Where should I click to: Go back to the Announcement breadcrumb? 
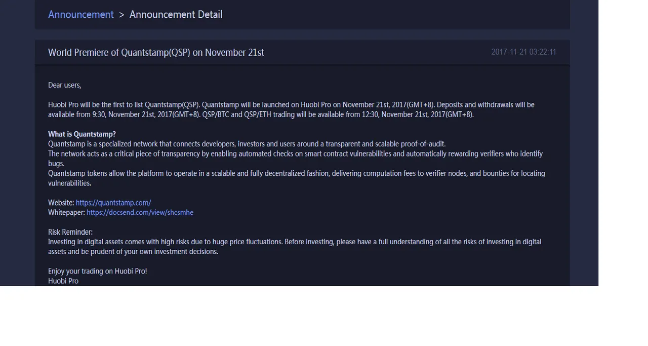point(81,15)
